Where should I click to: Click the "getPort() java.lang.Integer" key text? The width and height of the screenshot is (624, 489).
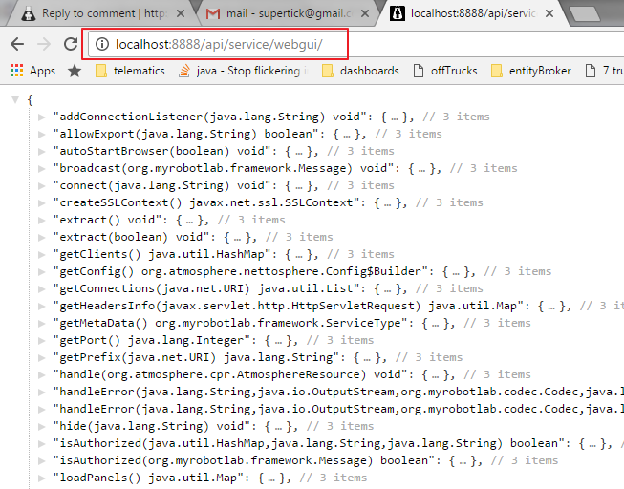(152, 340)
